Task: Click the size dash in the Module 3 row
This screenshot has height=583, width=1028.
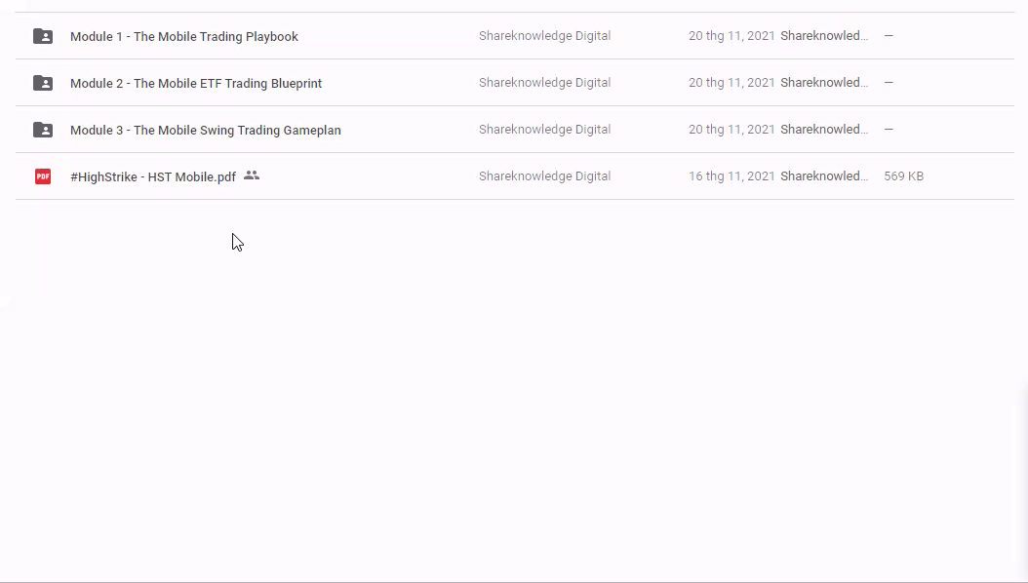Action: [x=889, y=130]
